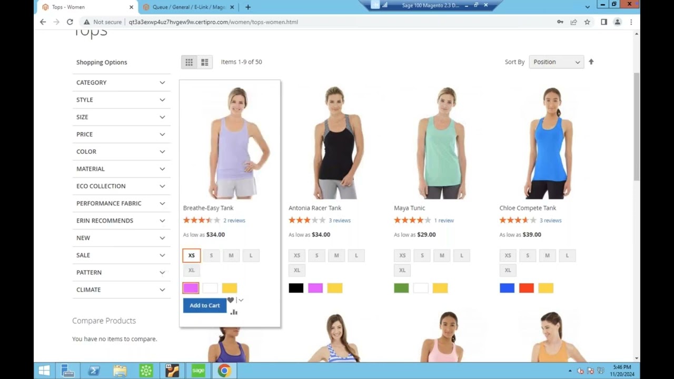Expand the SIZE filter
This screenshot has height=379, width=674.
point(121,117)
